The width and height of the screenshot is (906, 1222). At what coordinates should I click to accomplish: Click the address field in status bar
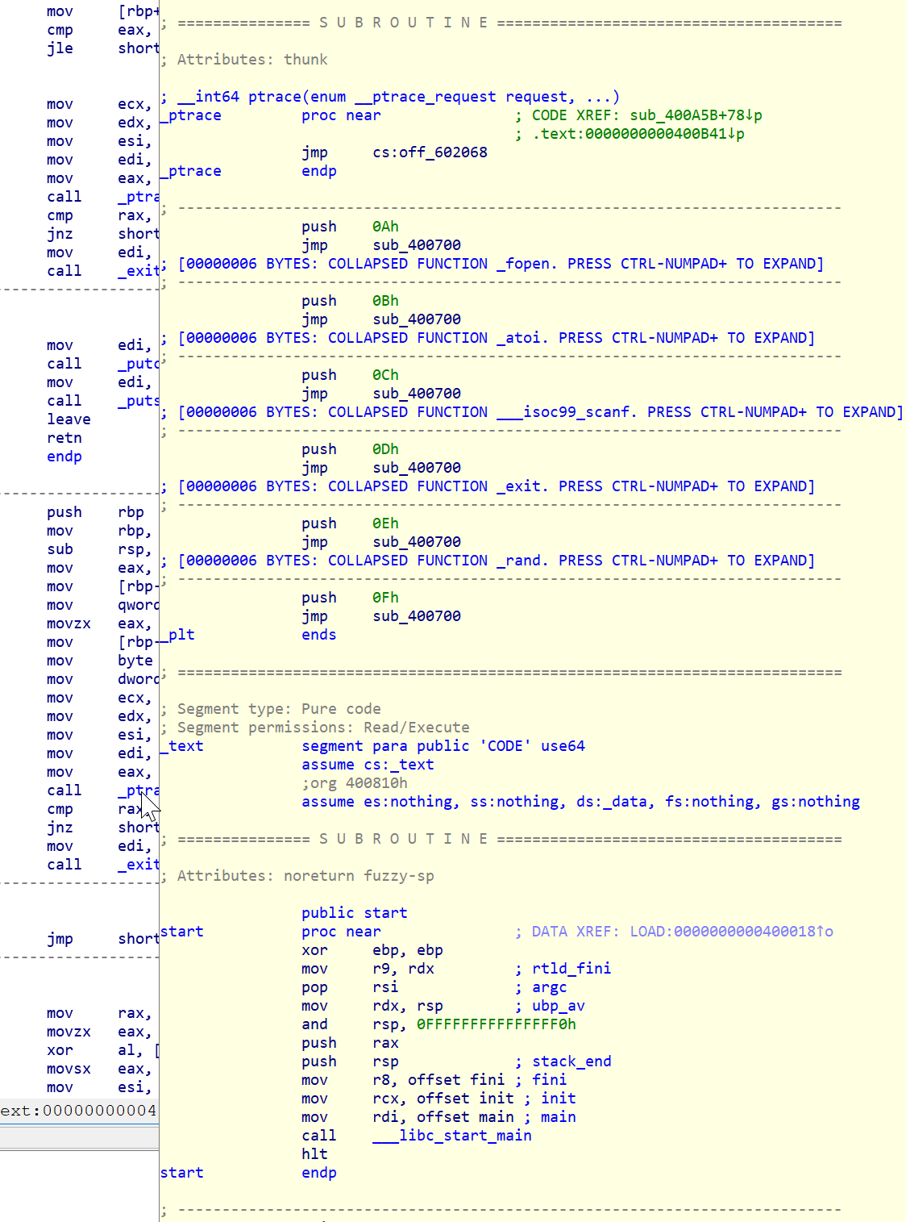[79, 1111]
